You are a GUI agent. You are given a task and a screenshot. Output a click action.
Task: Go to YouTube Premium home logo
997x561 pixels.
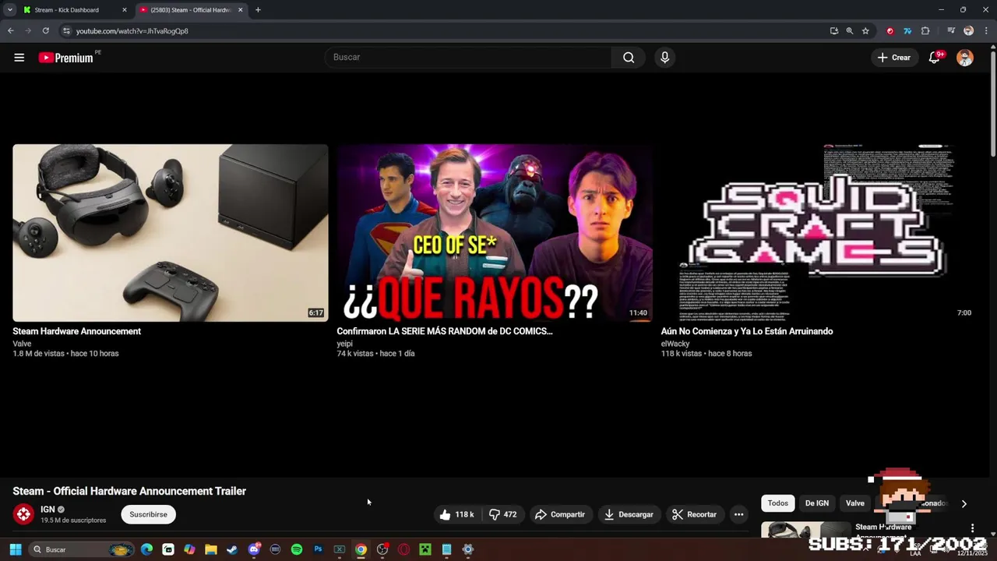click(x=66, y=58)
